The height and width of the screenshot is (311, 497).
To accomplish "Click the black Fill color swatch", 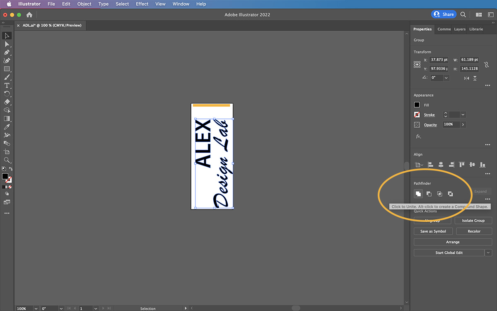I will click(x=417, y=104).
